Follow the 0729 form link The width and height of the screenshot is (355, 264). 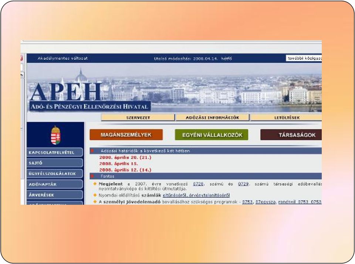(243, 184)
